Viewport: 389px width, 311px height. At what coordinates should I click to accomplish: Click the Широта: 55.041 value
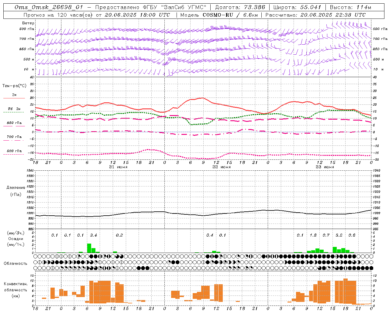pyautogui.click(x=297, y=7)
